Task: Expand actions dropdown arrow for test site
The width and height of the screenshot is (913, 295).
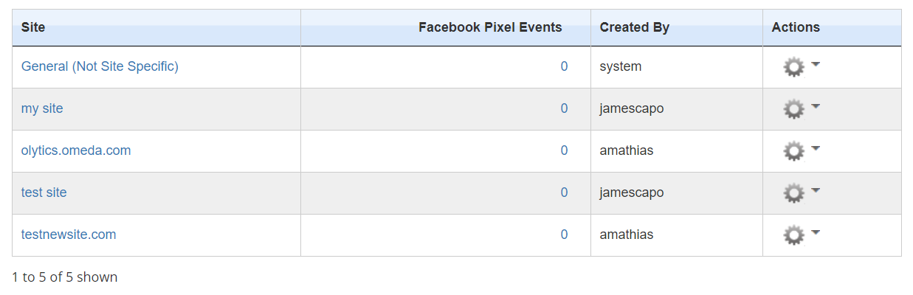Action: coord(816,191)
